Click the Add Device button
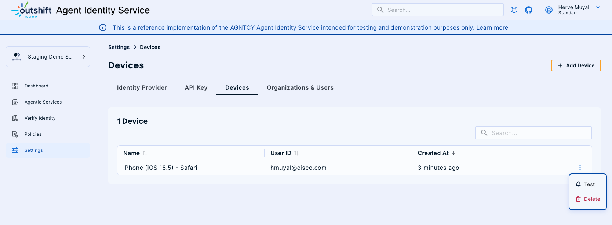 (576, 65)
